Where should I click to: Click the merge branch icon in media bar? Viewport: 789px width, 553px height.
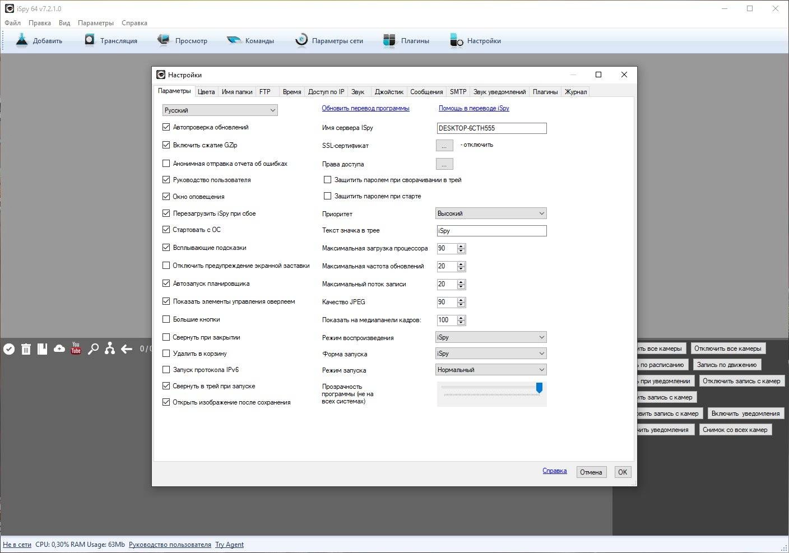[110, 348]
